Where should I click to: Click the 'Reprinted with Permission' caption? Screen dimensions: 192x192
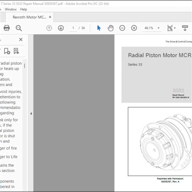click(x=170, y=179)
